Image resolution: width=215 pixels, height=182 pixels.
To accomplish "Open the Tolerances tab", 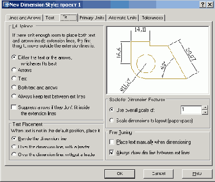I will (x=152, y=18).
